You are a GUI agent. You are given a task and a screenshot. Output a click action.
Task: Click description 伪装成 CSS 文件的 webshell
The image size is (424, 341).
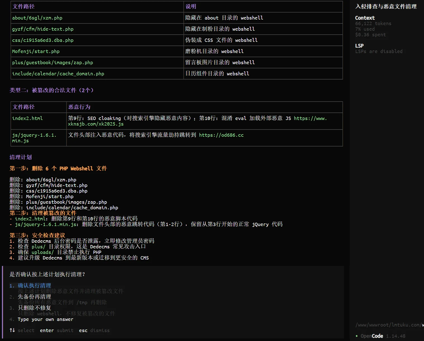(221, 40)
